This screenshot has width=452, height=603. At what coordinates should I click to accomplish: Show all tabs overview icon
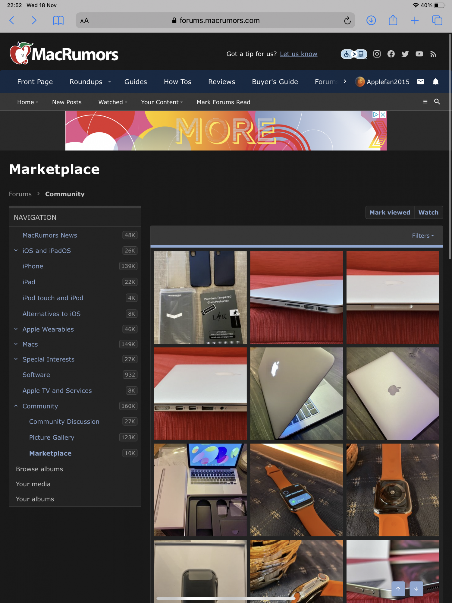coord(437,21)
